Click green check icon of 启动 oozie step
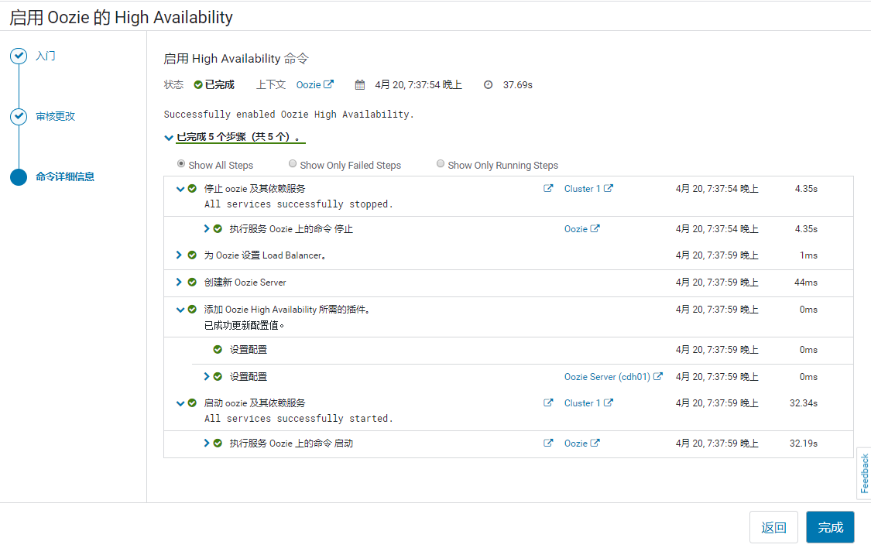871x548 pixels. [192, 403]
